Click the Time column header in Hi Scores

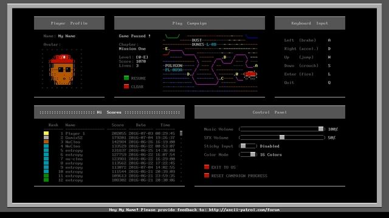point(165,125)
